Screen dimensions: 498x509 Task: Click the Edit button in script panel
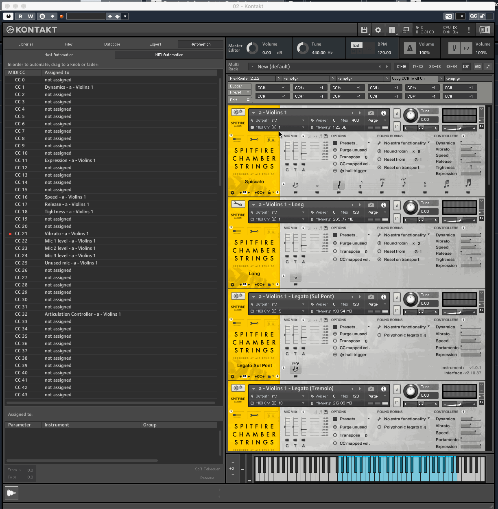(x=240, y=100)
